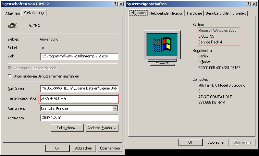
Task: Click product ID 52200-005-4014381-09157
Action: [x=219, y=68]
